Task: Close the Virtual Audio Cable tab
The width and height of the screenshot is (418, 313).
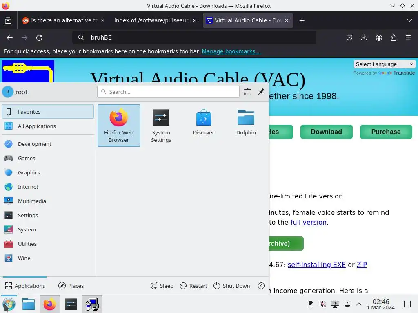Action: (287, 20)
